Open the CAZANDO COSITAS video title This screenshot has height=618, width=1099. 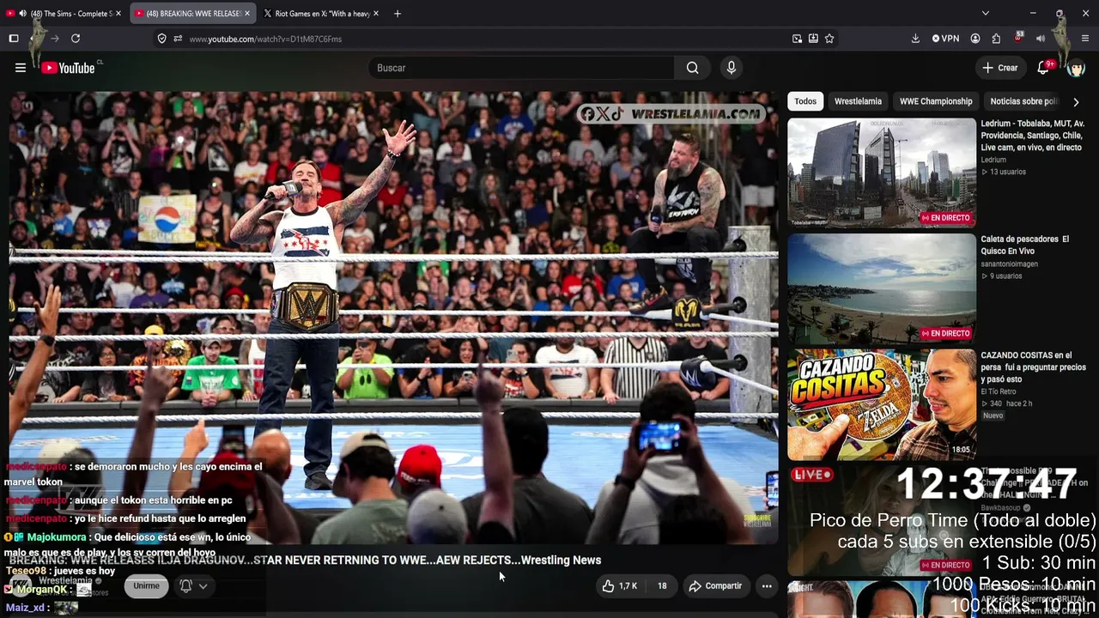coord(1033,367)
